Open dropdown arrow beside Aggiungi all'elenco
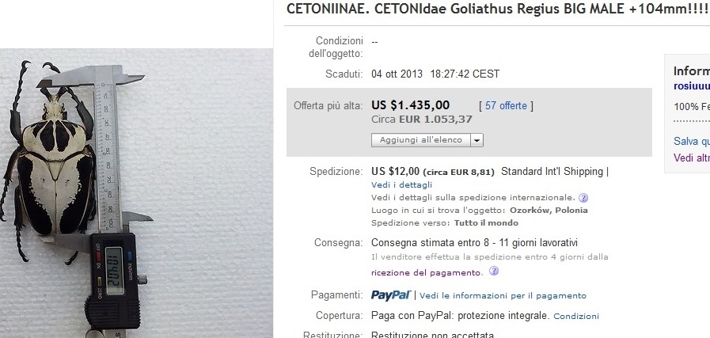Image resolution: width=710 pixels, height=338 pixels. click(476, 140)
